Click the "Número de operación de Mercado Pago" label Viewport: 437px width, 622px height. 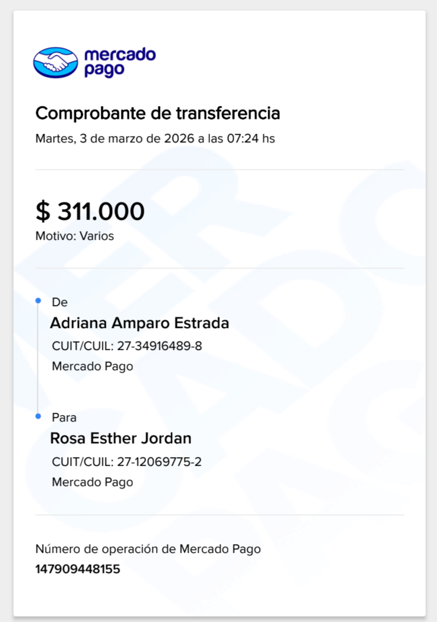pos(148,549)
